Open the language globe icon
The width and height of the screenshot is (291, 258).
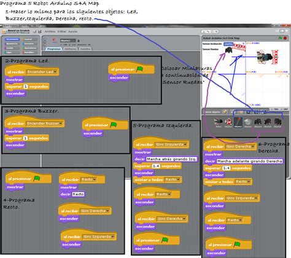pos(35,31)
